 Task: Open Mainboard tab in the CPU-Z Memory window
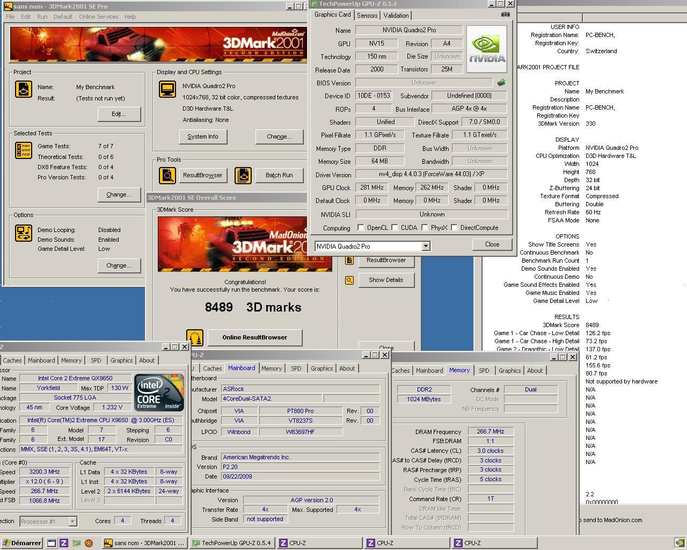click(429, 371)
